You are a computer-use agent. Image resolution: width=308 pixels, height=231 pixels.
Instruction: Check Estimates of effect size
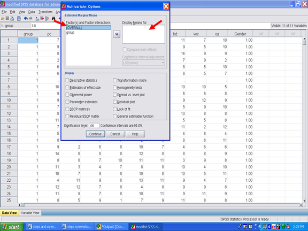pyautogui.click(x=67, y=87)
